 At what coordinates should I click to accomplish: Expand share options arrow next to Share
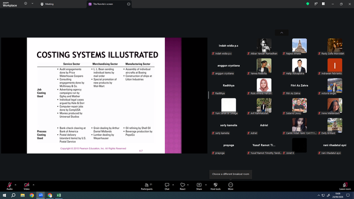[x=206, y=185]
